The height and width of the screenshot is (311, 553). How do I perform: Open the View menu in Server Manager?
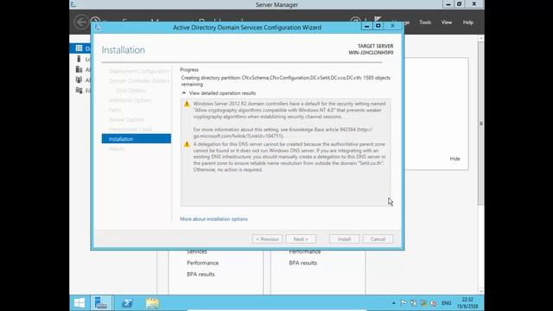point(447,22)
